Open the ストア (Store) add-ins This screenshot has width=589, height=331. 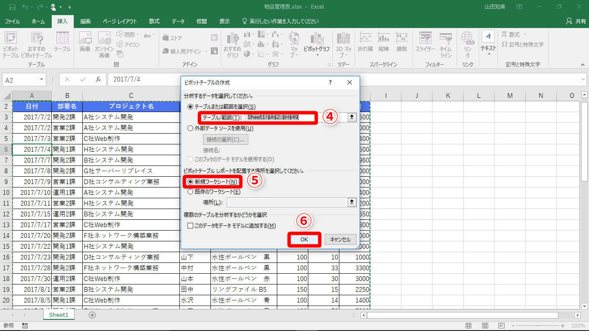click(x=172, y=38)
